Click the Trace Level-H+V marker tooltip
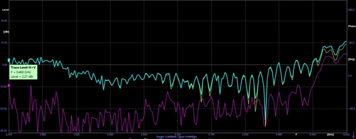The width and height of the screenshot is (356, 139). coord(23,72)
